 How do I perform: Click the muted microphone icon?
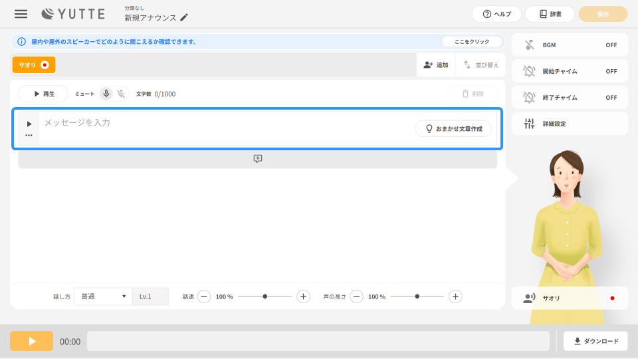(x=121, y=94)
